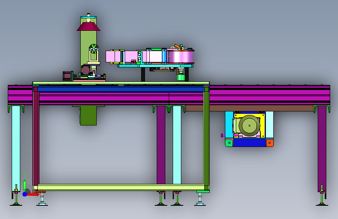This screenshot has height=219, width=338.
Task: Select the small magenta knob left of the motor housing
Action: pos(223,135)
